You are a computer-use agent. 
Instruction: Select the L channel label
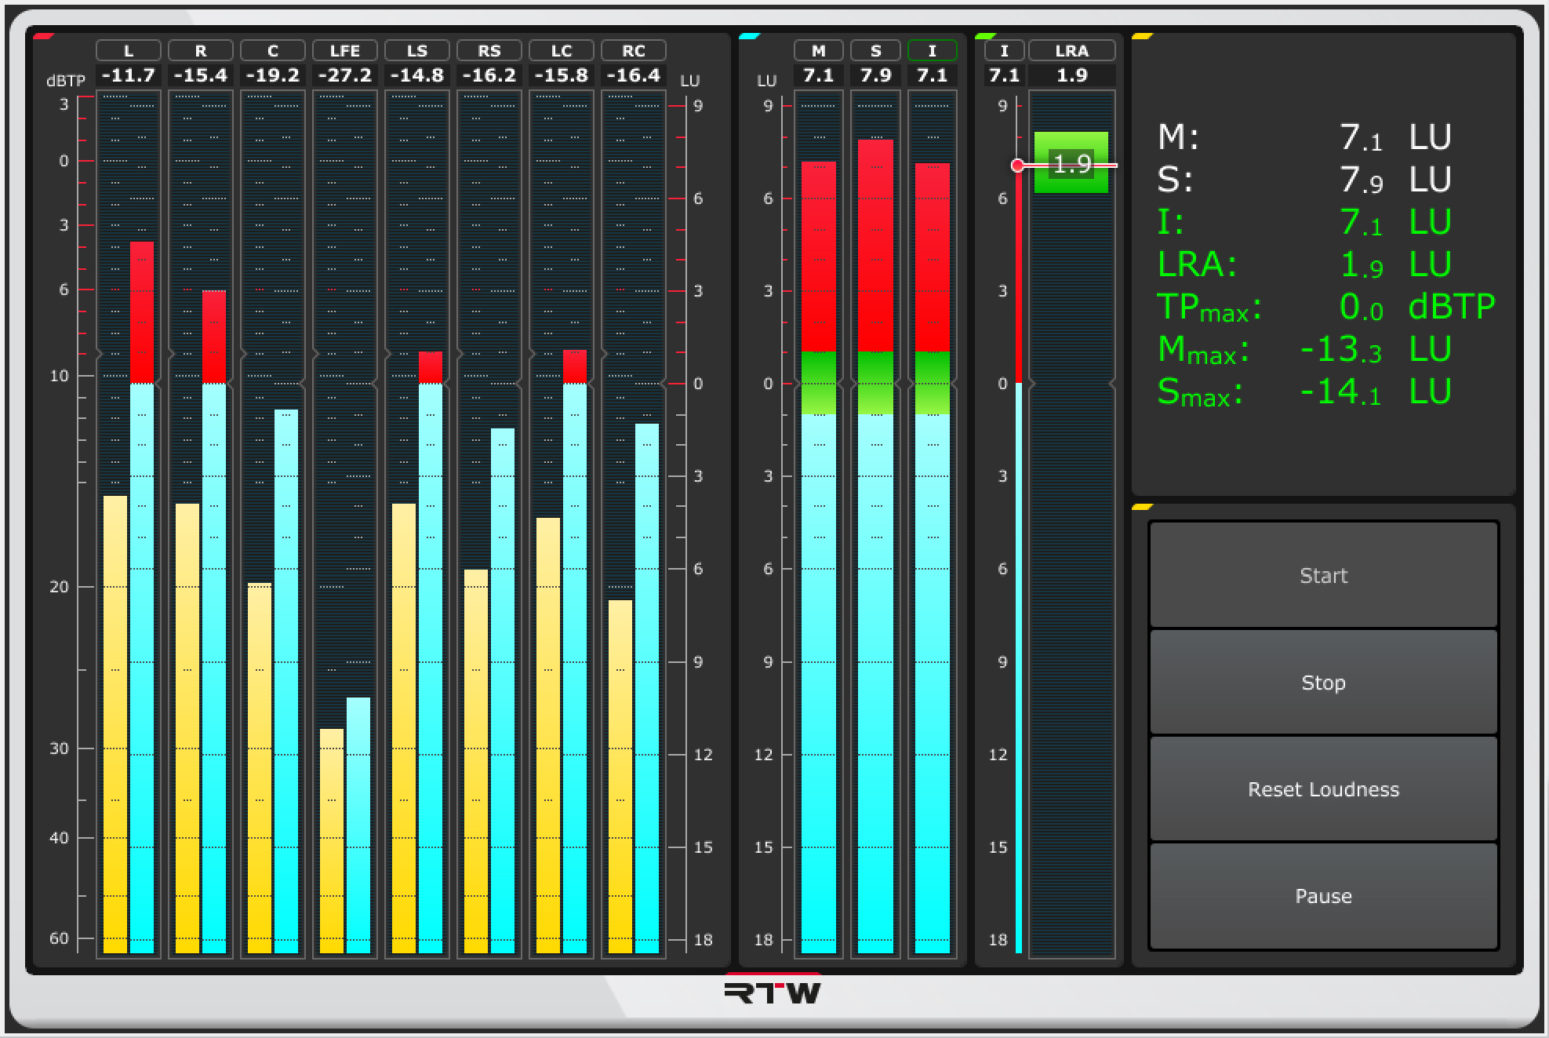click(x=129, y=50)
